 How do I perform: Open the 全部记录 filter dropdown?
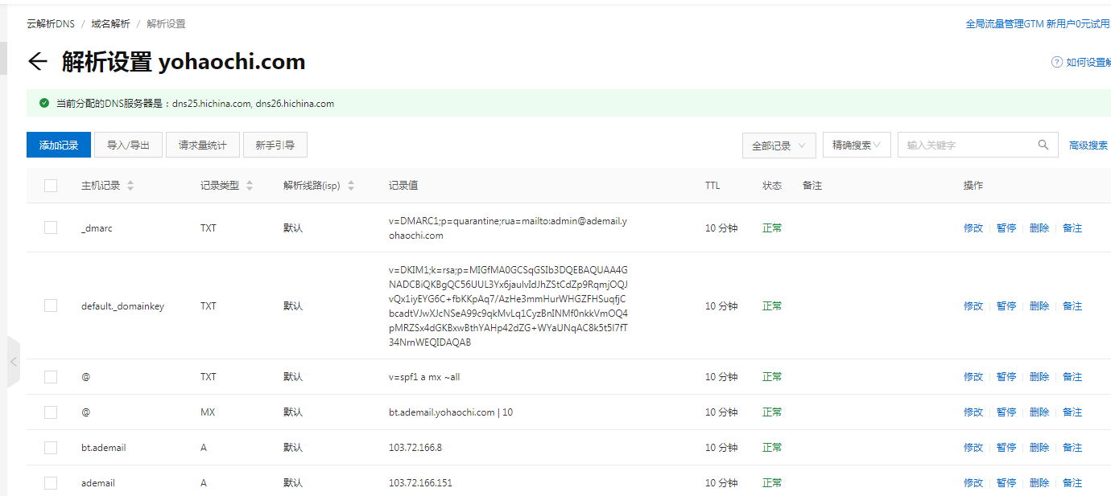[779, 146]
